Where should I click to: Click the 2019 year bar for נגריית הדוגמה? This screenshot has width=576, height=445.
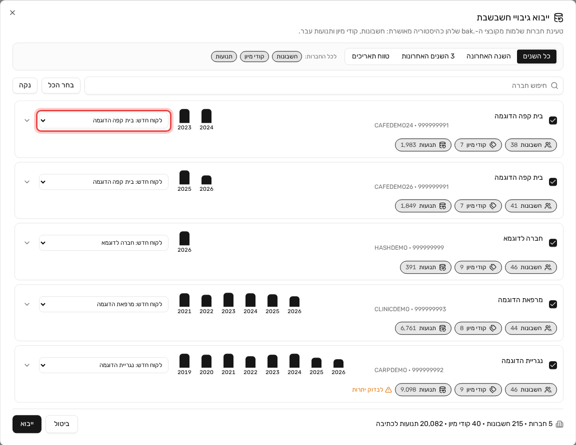click(x=184, y=361)
